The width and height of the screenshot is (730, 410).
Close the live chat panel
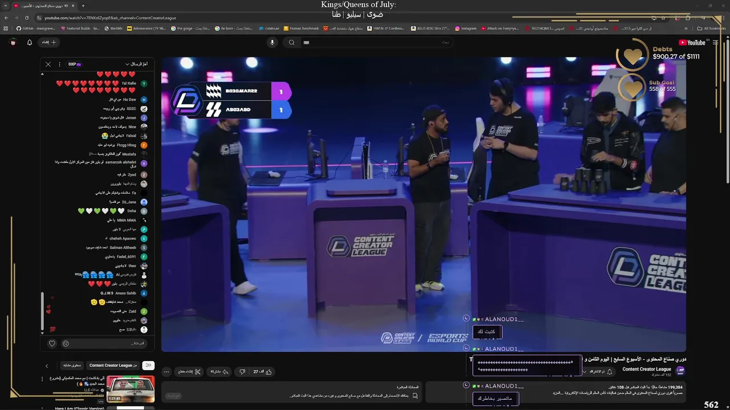tap(48, 64)
